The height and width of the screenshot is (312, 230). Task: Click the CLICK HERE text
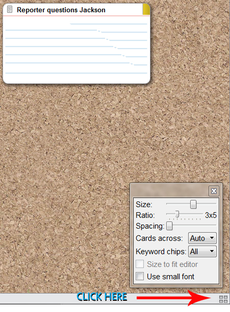pos(102,297)
